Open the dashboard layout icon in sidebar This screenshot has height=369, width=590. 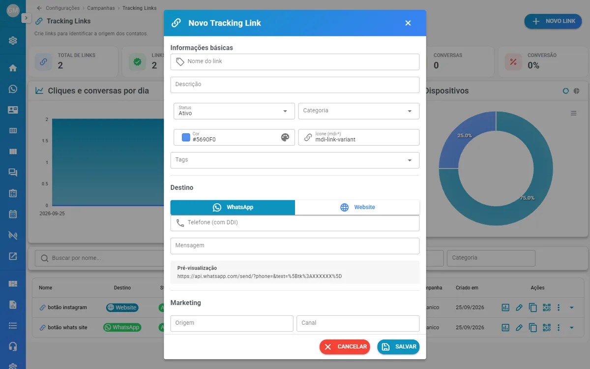tap(13, 284)
